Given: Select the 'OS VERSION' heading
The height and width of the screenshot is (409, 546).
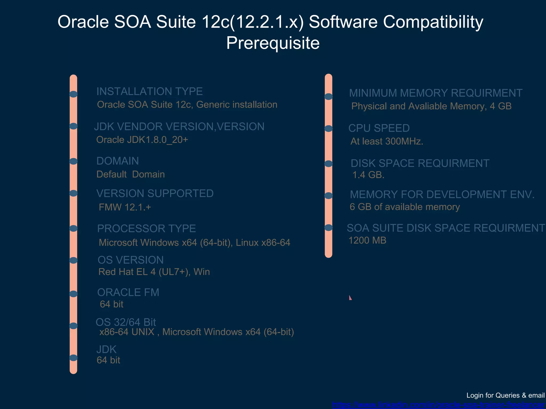Looking at the screenshot, I should [x=131, y=260].
